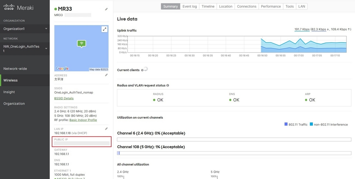Open the Tools tab

click(x=290, y=6)
